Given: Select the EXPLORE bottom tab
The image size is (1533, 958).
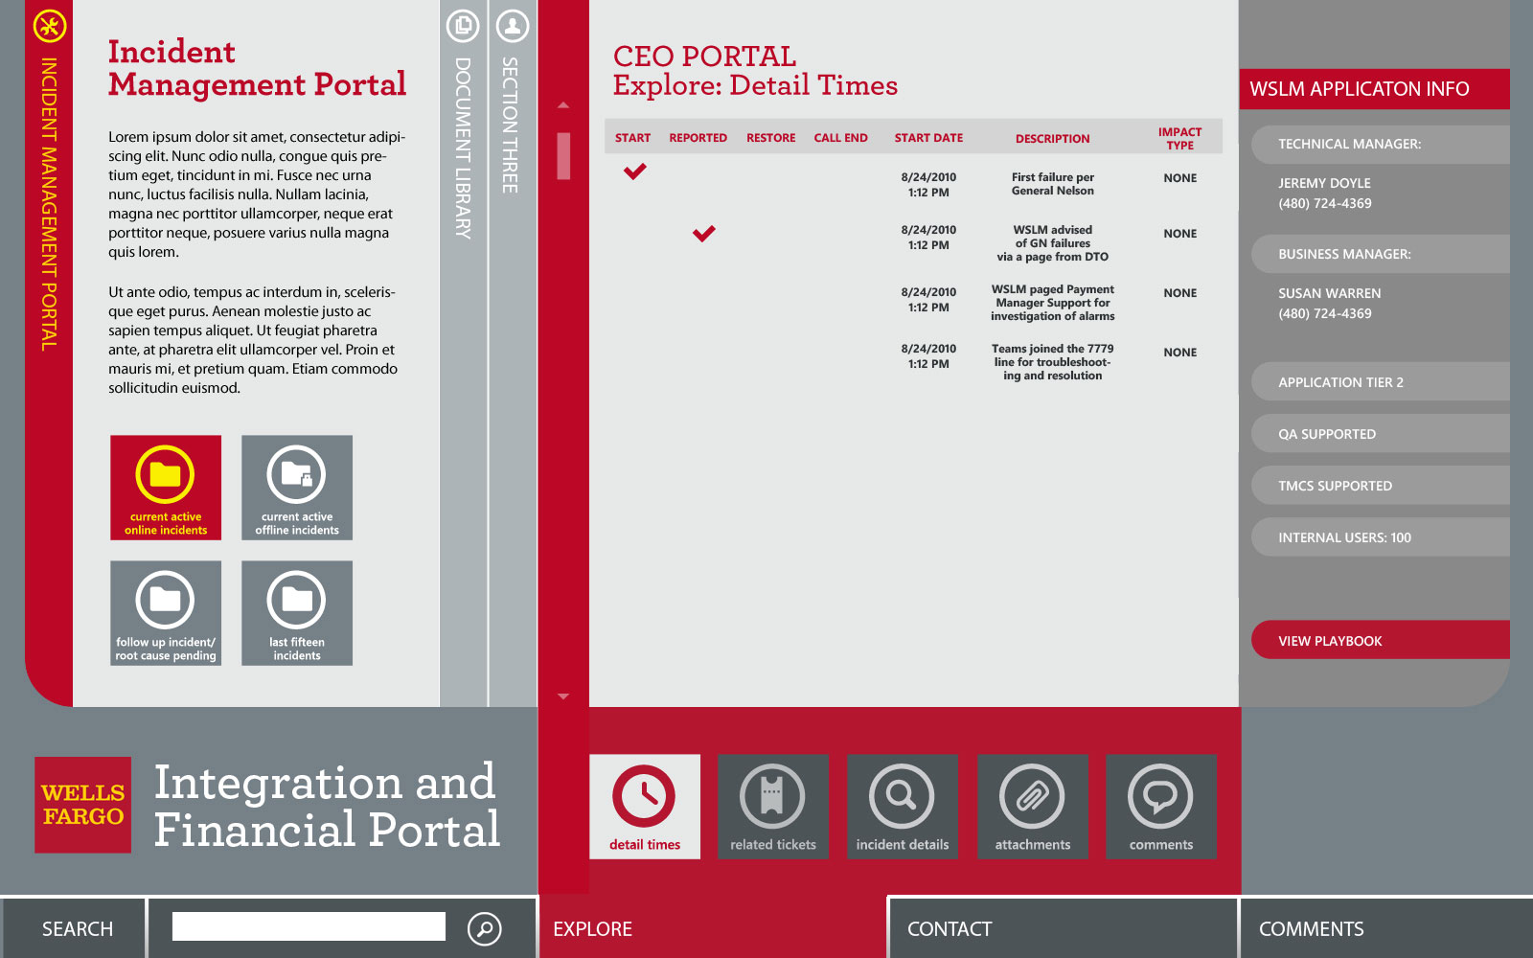Looking at the screenshot, I should coord(714,928).
